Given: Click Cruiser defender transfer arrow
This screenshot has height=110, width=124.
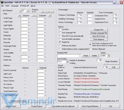Looking at the screenshot, I should [x=45, y=33].
